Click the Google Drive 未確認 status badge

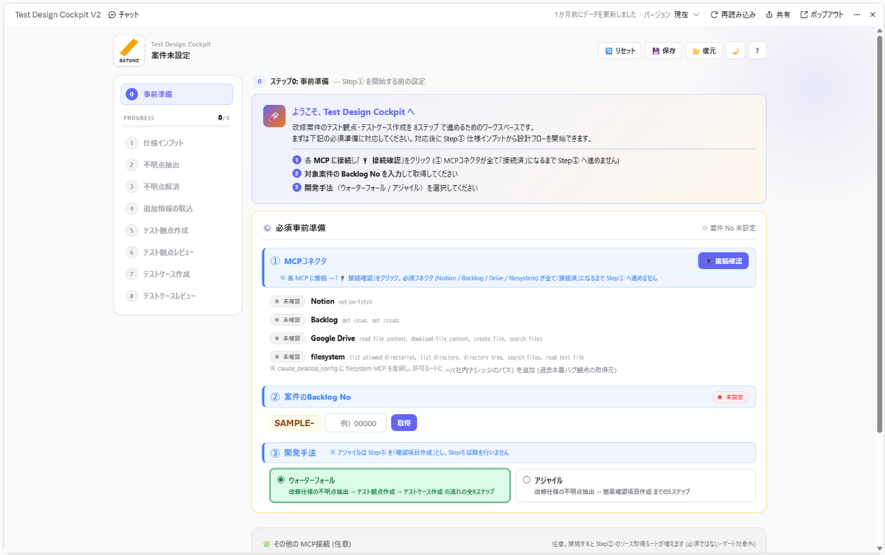click(x=287, y=339)
